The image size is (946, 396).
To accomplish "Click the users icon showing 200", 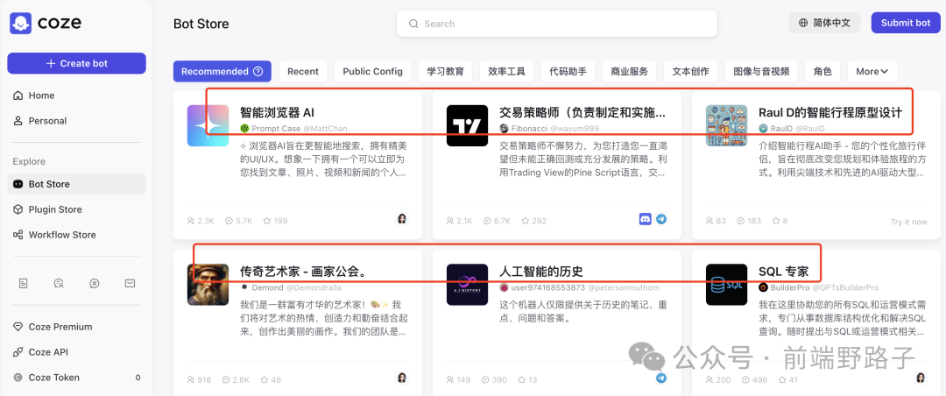I will (x=709, y=379).
